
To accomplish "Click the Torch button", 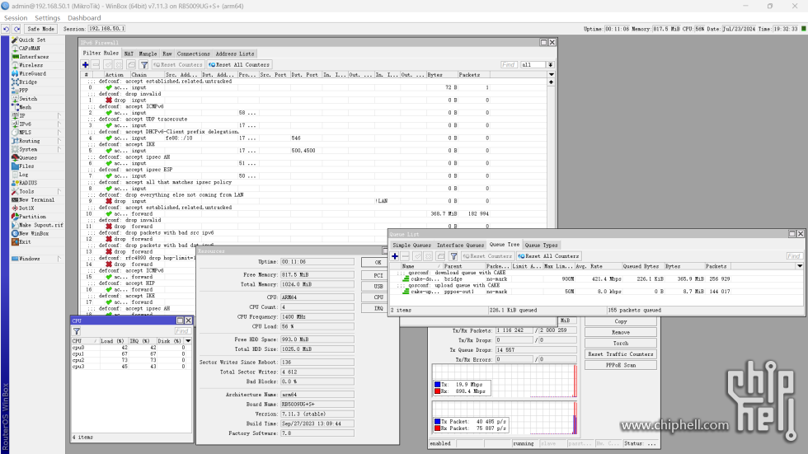I will click(620, 344).
